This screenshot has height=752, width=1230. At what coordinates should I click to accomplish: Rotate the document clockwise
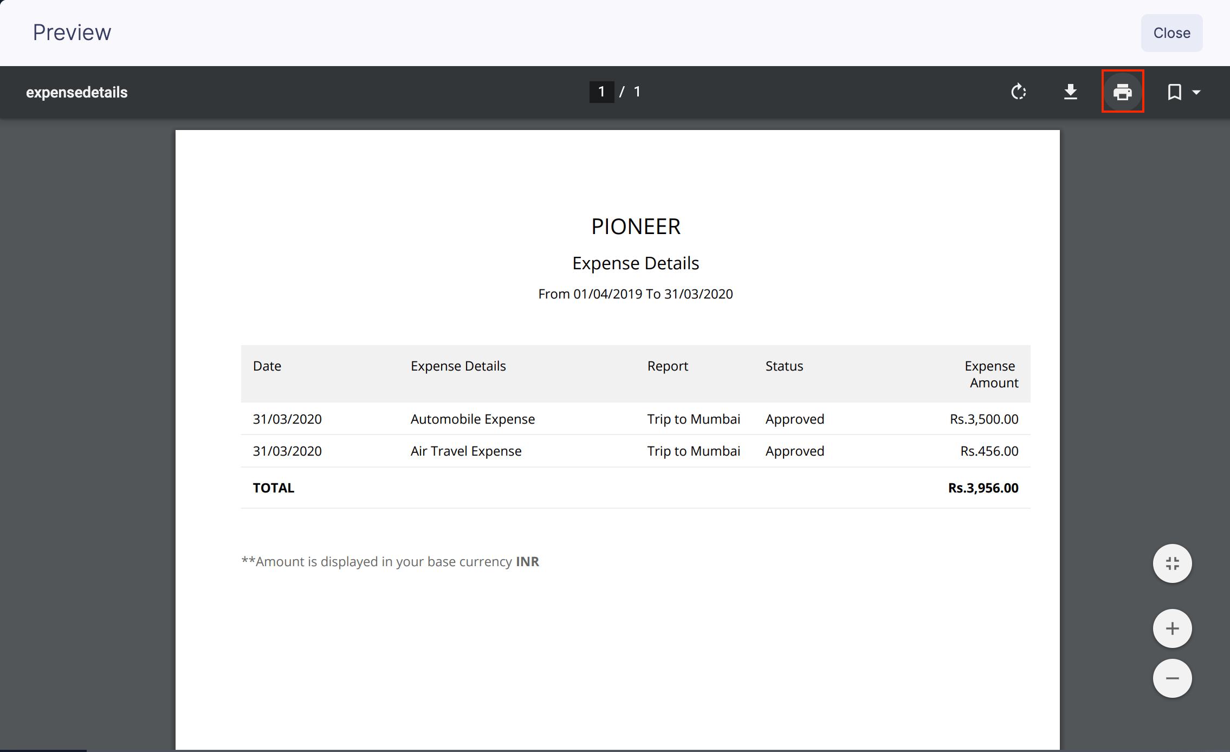coord(1019,92)
